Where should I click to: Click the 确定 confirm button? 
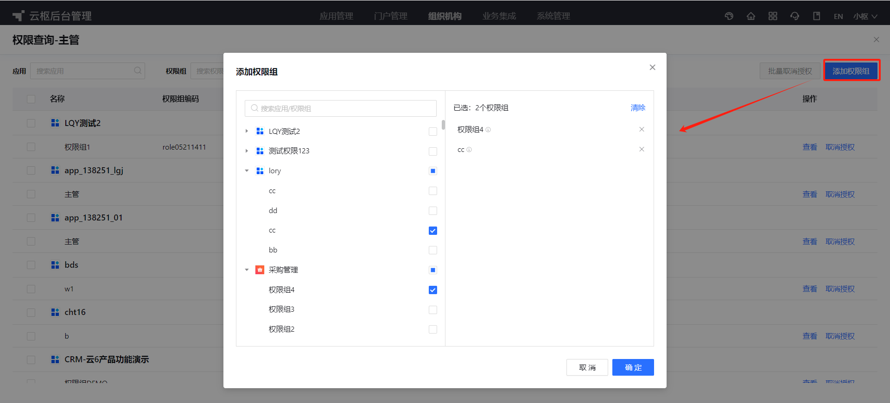coord(633,367)
